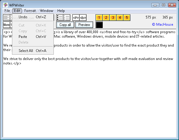Click the yellow heading 5 button
This screenshot has height=140, width=179.
127,18
